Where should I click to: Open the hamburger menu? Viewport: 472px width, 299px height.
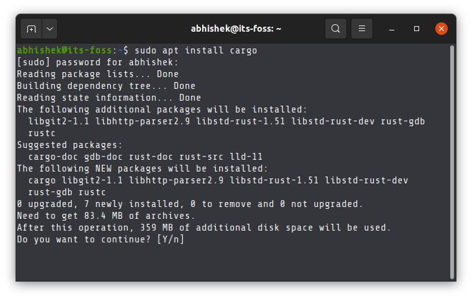361,29
